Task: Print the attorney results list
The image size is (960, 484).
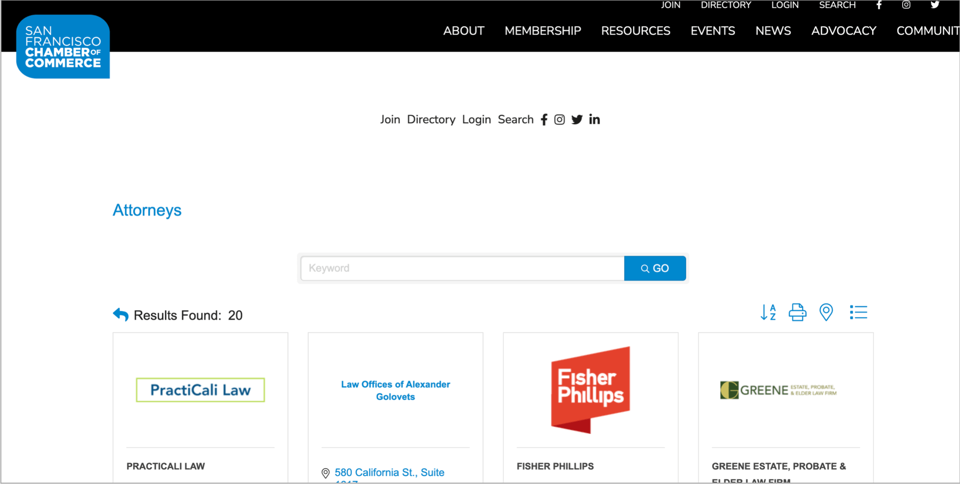Action: (x=797, y=312)
